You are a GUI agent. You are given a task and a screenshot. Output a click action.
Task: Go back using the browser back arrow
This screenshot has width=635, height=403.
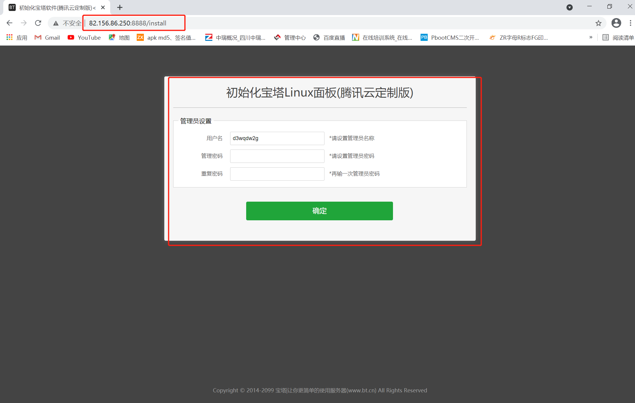coord(9,23)
